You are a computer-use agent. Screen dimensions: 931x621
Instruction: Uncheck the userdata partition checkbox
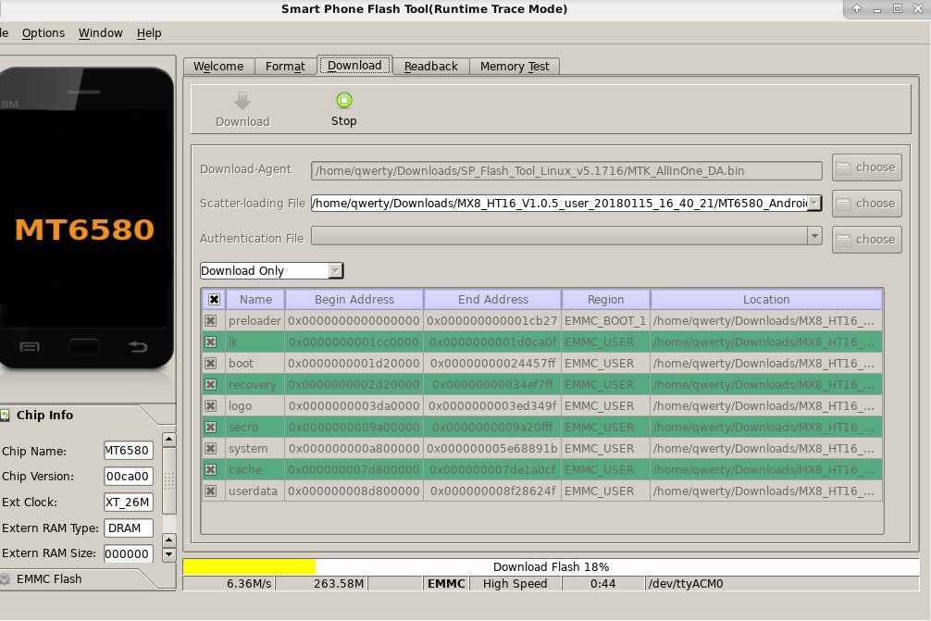pos(210,491)
